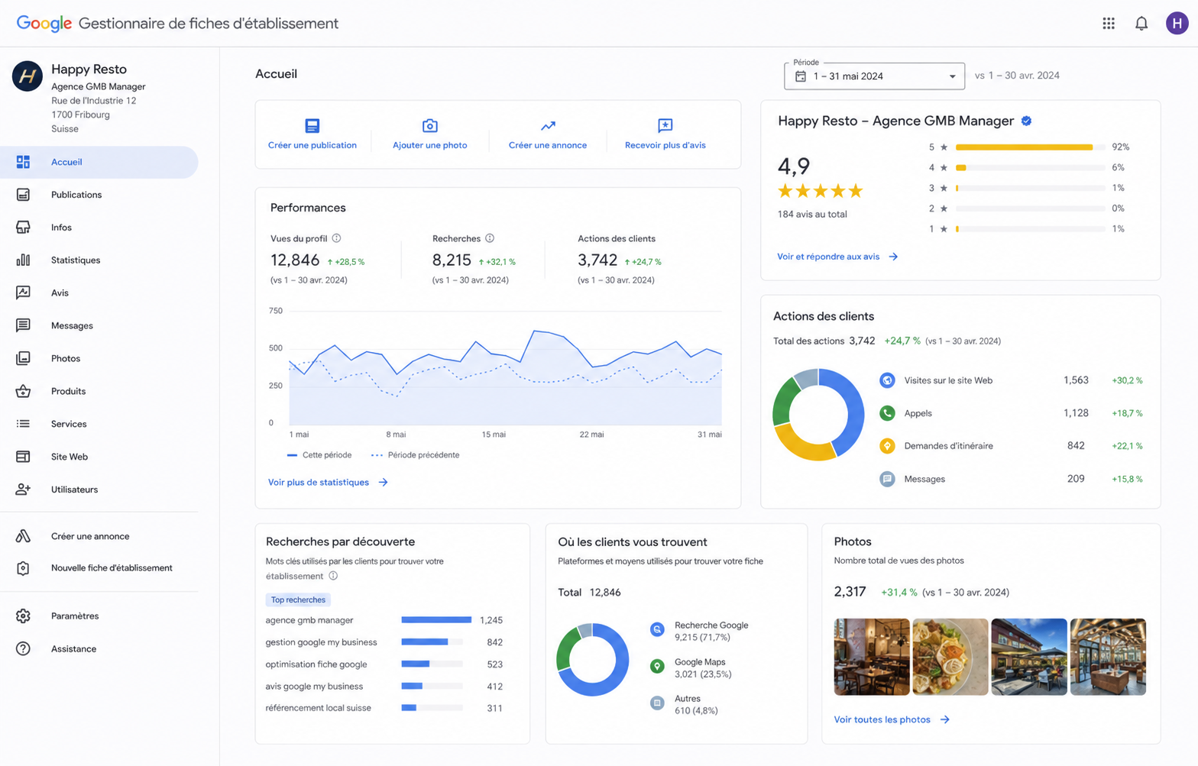Screen dimensions: 1198x766
Task: Select the Top recherches chip
Action: pos(298,600)
